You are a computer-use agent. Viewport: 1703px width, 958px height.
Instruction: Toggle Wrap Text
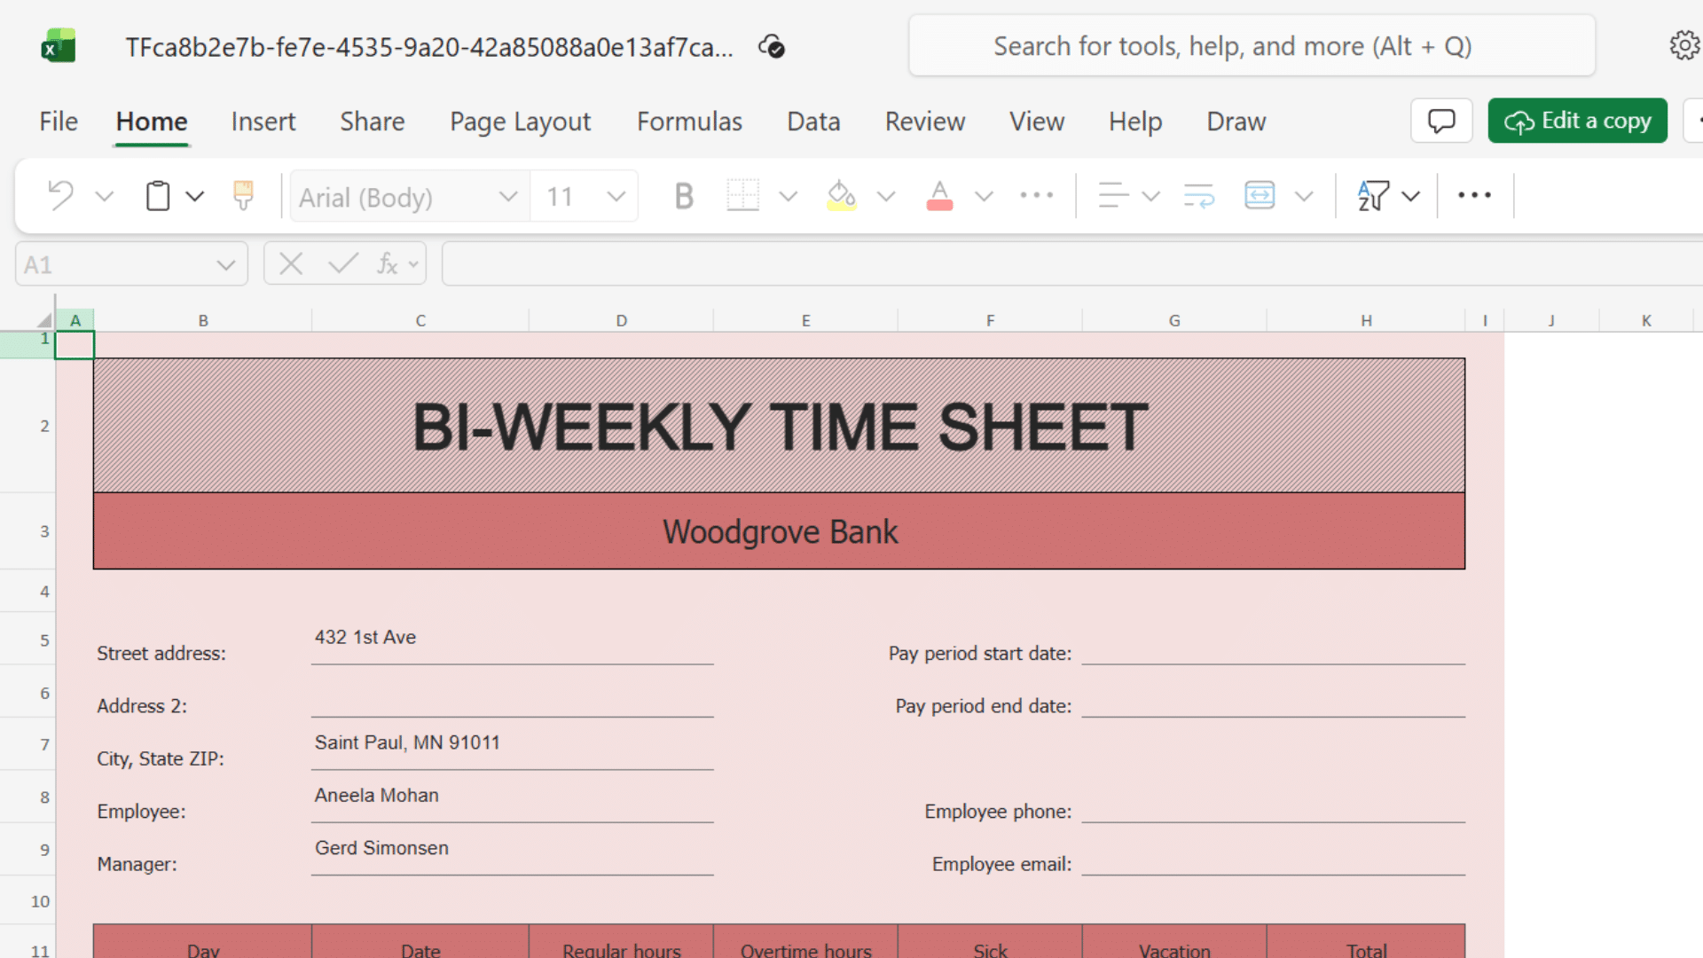coord(1198,195)
